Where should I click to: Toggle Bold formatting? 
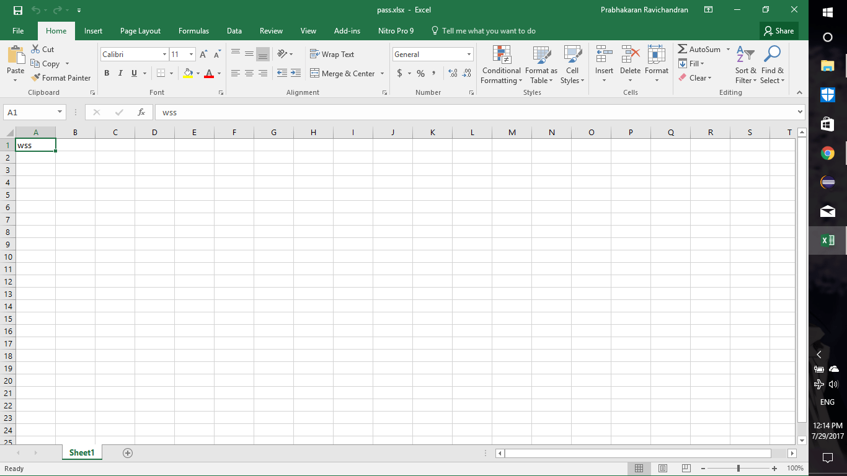107,73
